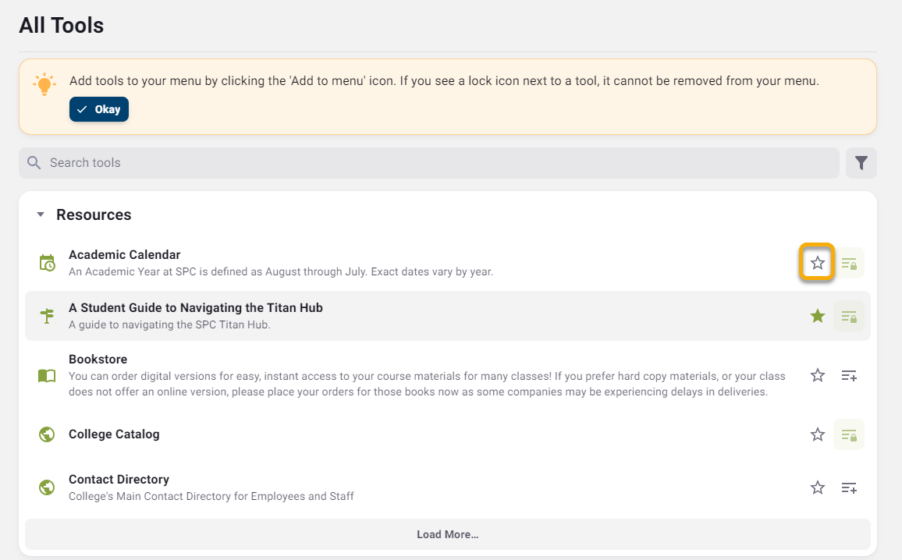Unfavorite the Student Guide tool
The image size is (902, 560).
tap(817, 316)
